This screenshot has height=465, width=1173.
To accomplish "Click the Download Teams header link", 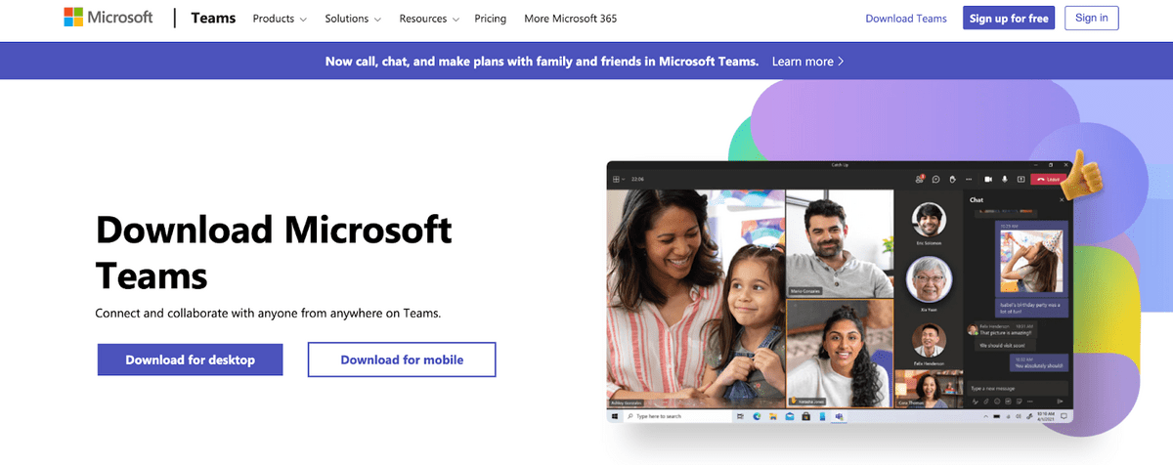I will coord(906,19).
